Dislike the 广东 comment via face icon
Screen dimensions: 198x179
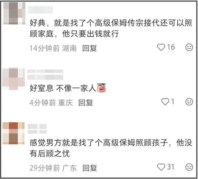pyautogui.click(x=189, y=167)
